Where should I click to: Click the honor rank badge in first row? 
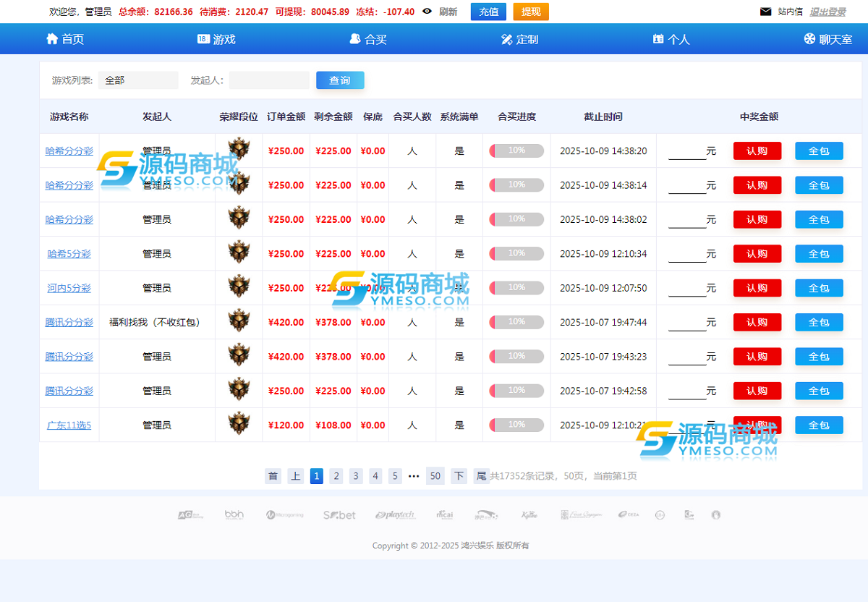239,150
